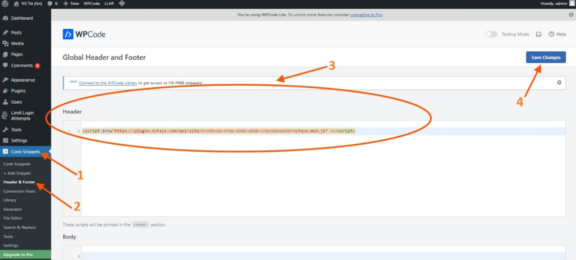Dismiss the WPCode Lite upgrade notice

pos(571,15)
